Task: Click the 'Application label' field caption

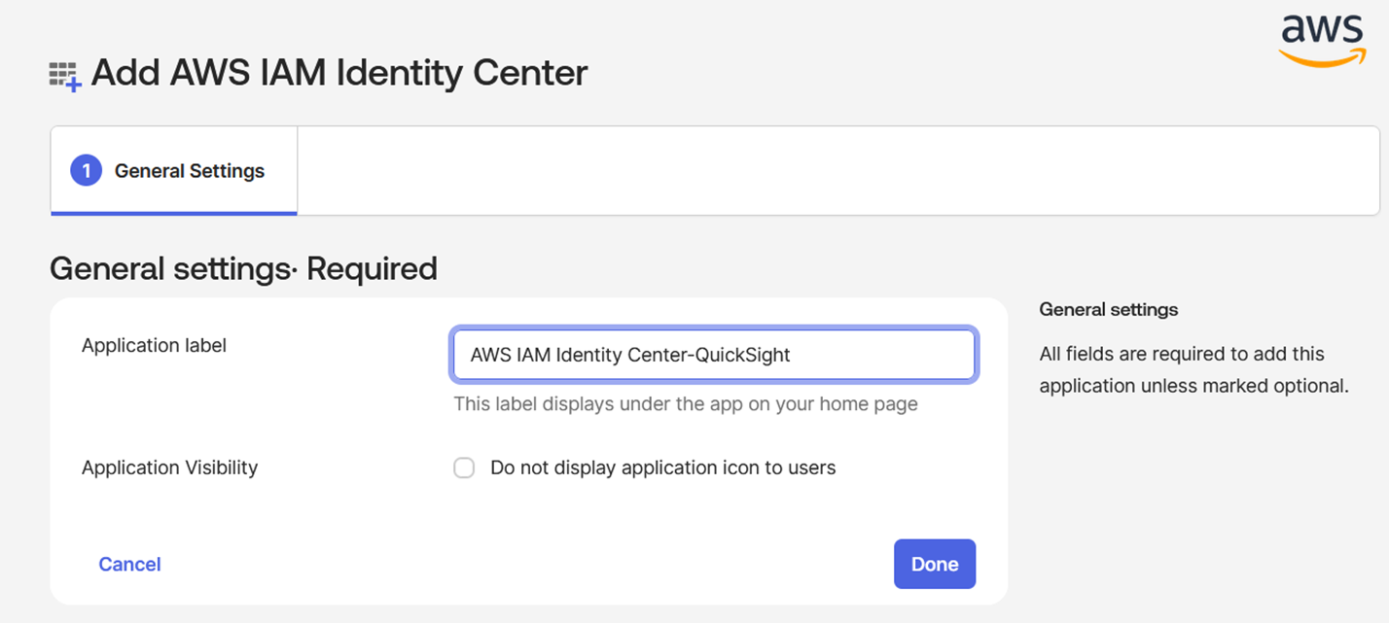Action: [x=154, y=345]
